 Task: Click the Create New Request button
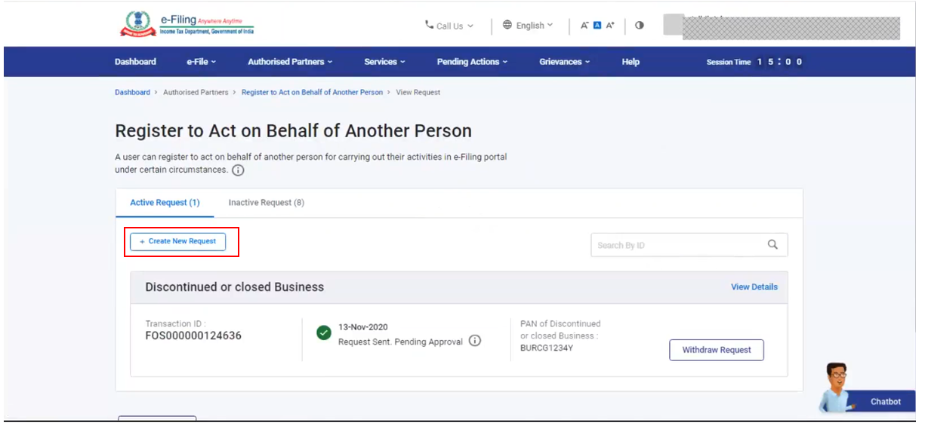click(177, 241)
